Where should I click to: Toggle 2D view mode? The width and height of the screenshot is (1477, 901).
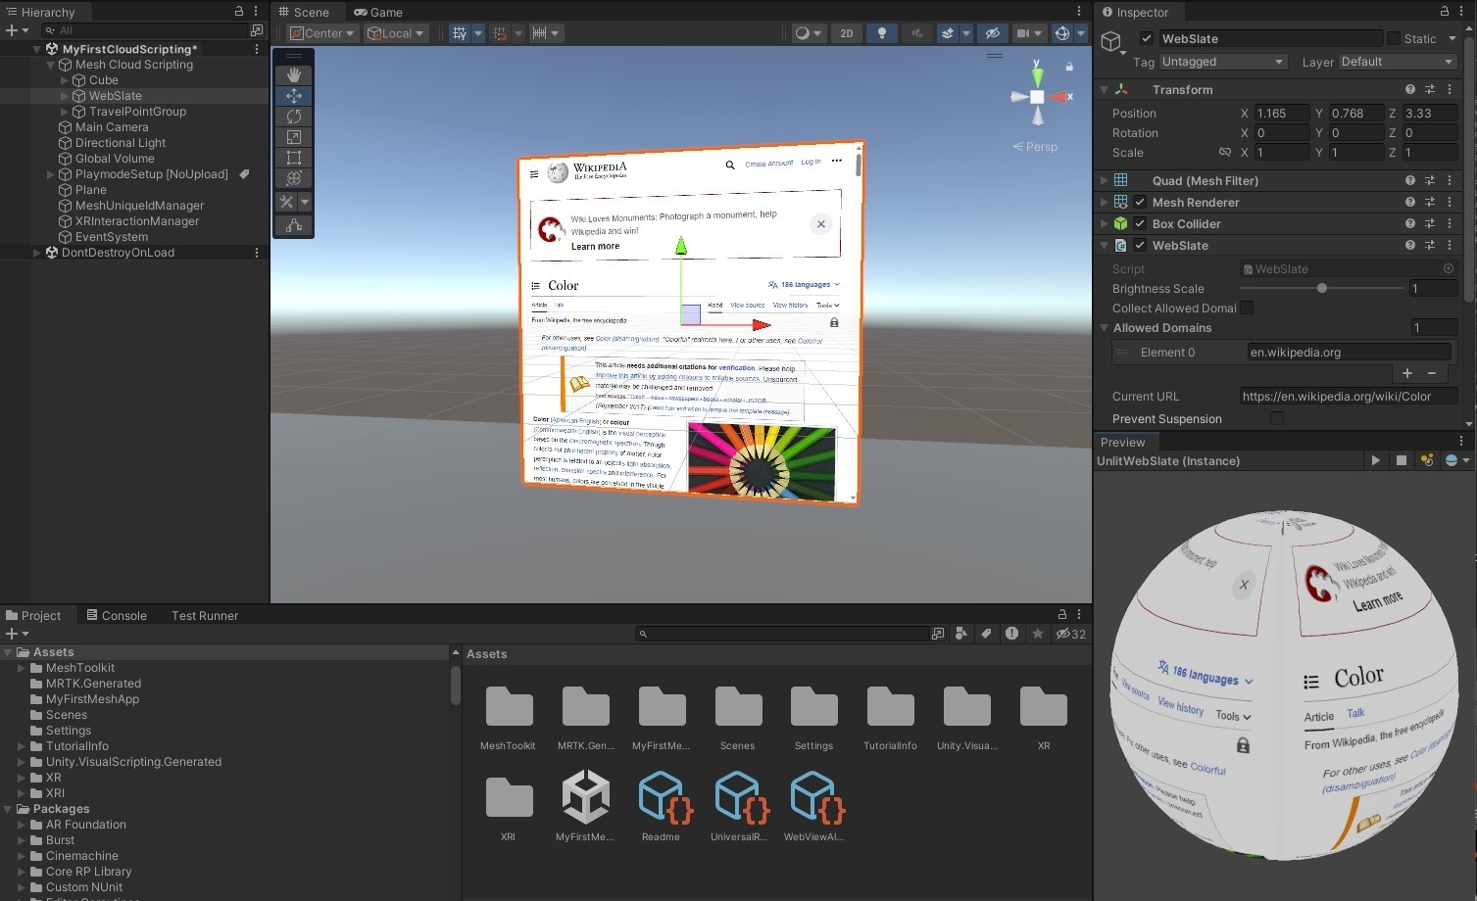(x=847, y=33)
